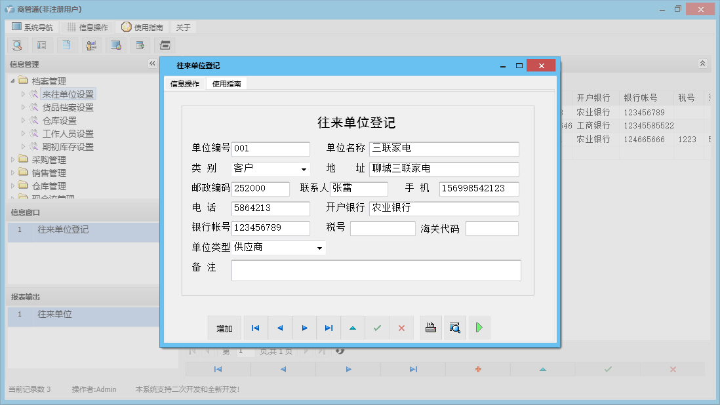
Task: Cancel the record with the red X icon
Action: click(x=401, y=328)
